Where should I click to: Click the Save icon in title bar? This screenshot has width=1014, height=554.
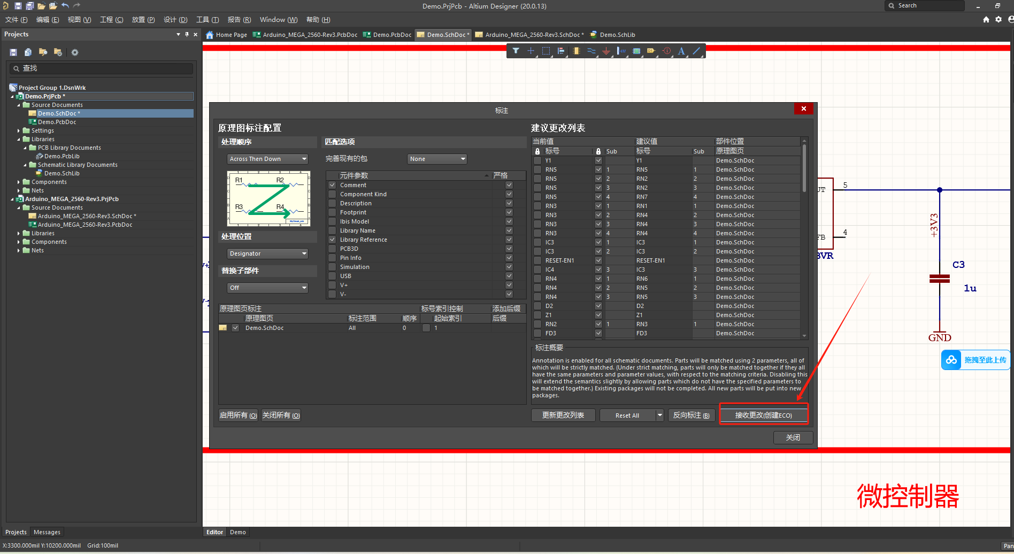pyautogui.click(x=18, y=6)
